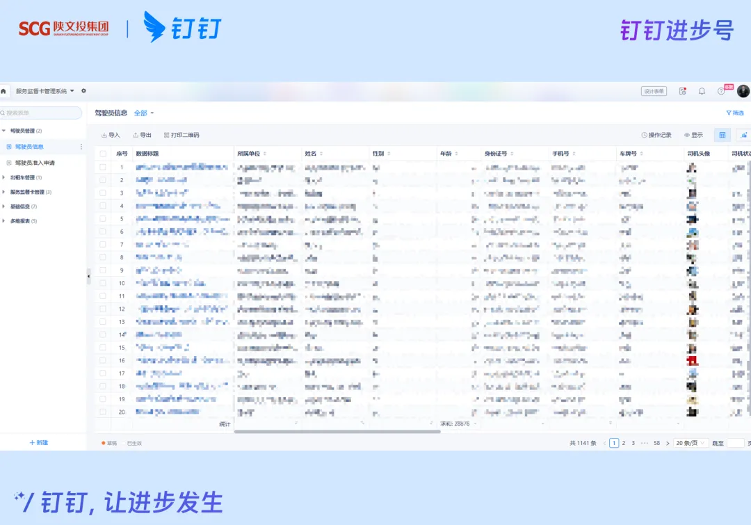The image size is (751, 525).
Task: Open the 服务监督卡管理系统 app switcher dropdown
Action: (45, 91)
